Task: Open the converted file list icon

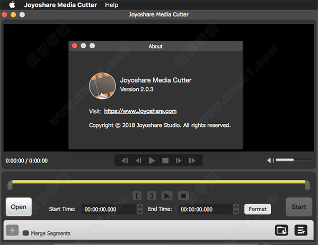Action: click(x=301, y=230)
